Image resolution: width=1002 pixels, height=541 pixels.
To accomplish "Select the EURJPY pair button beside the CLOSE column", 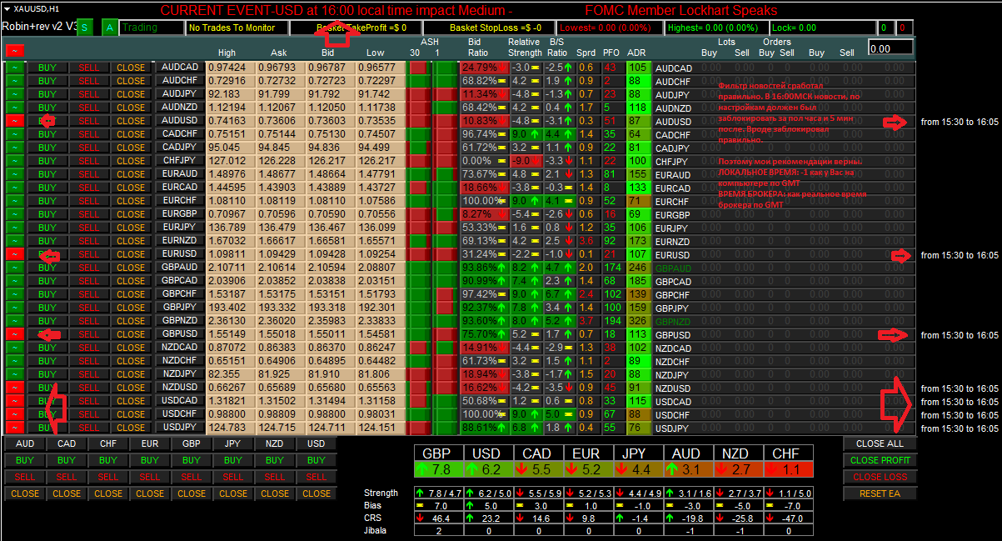I will click(180, 228).
